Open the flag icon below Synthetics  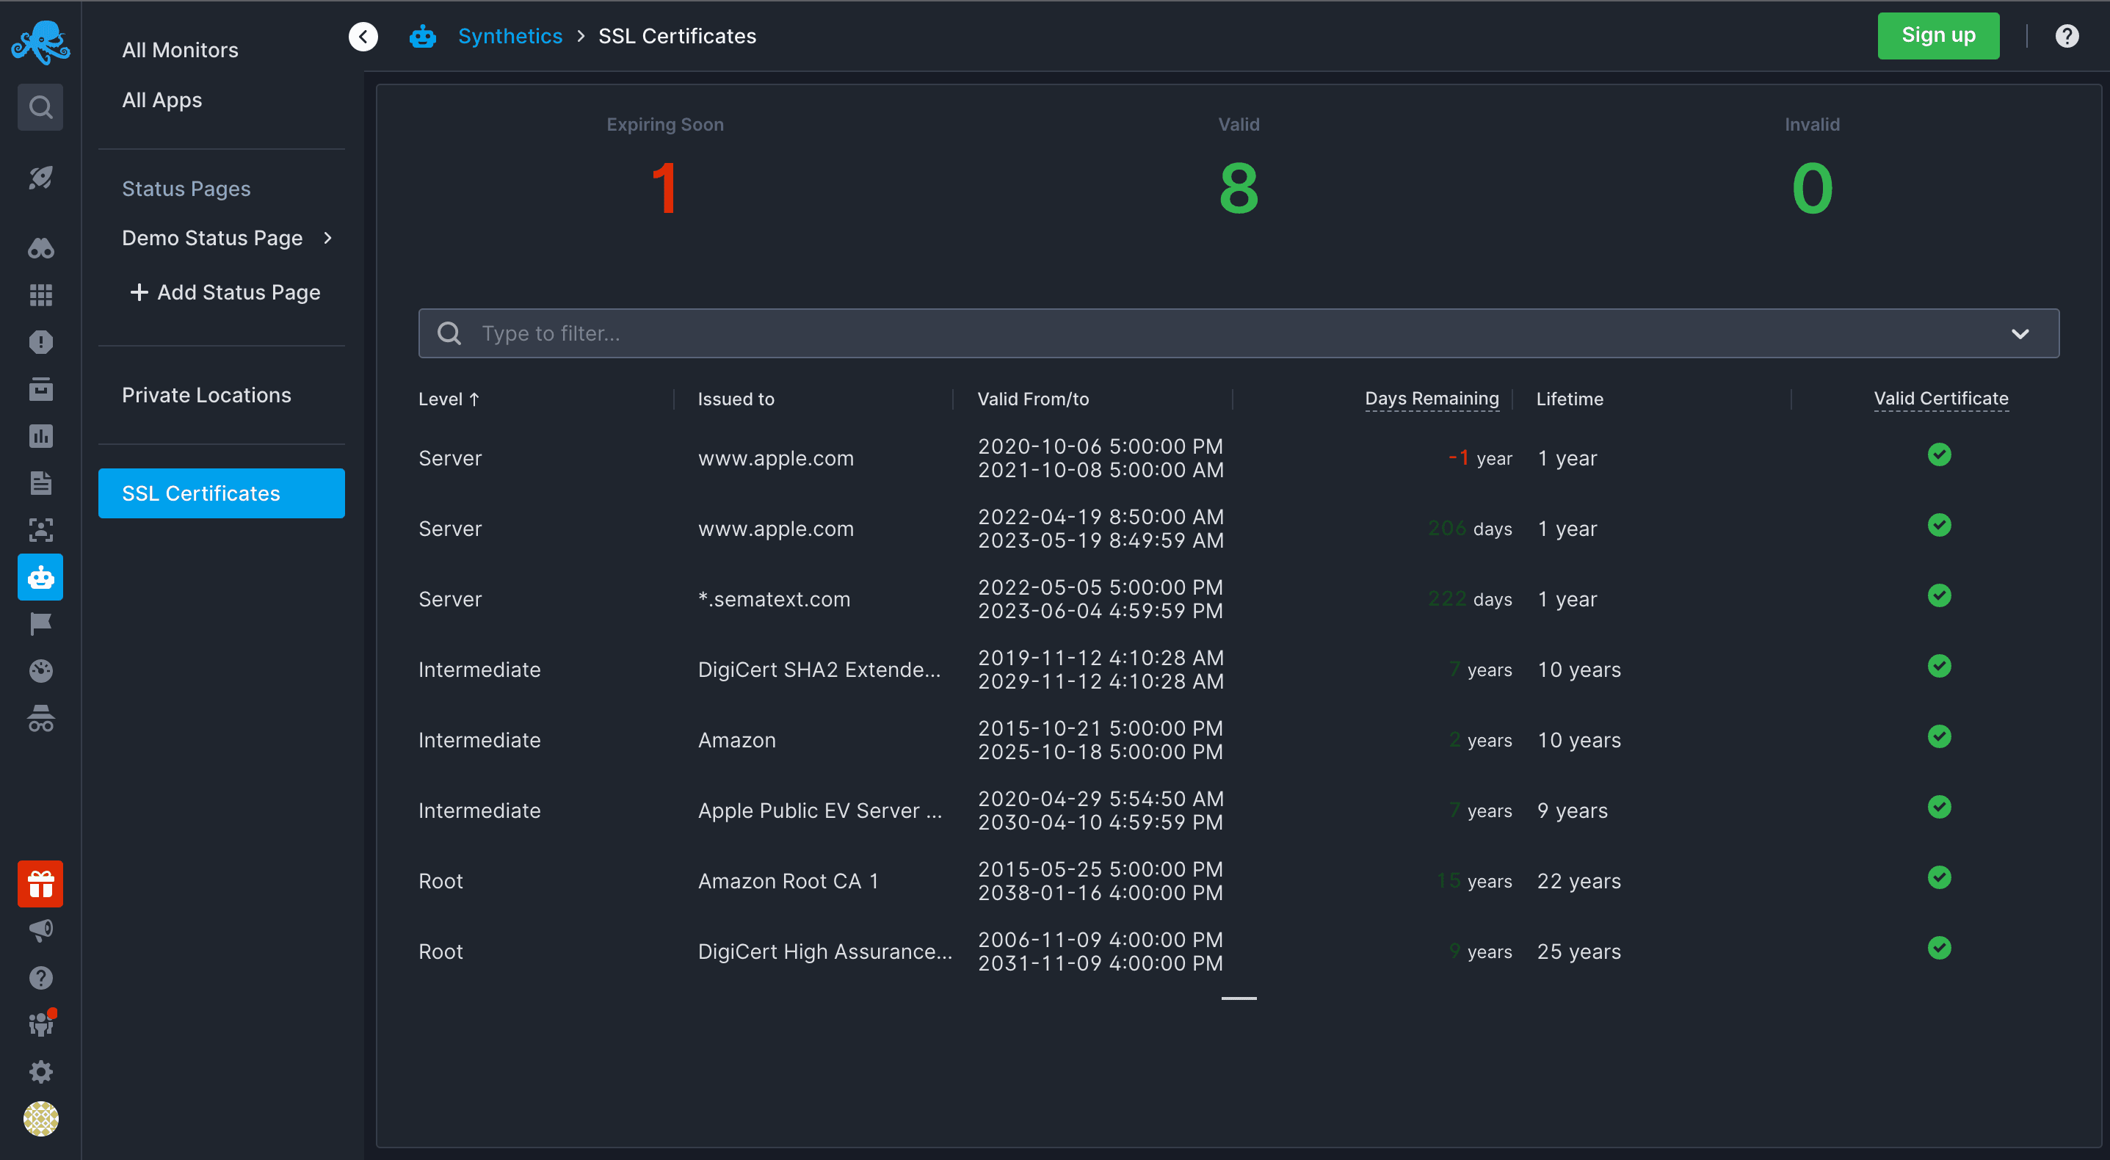[40, 624]
